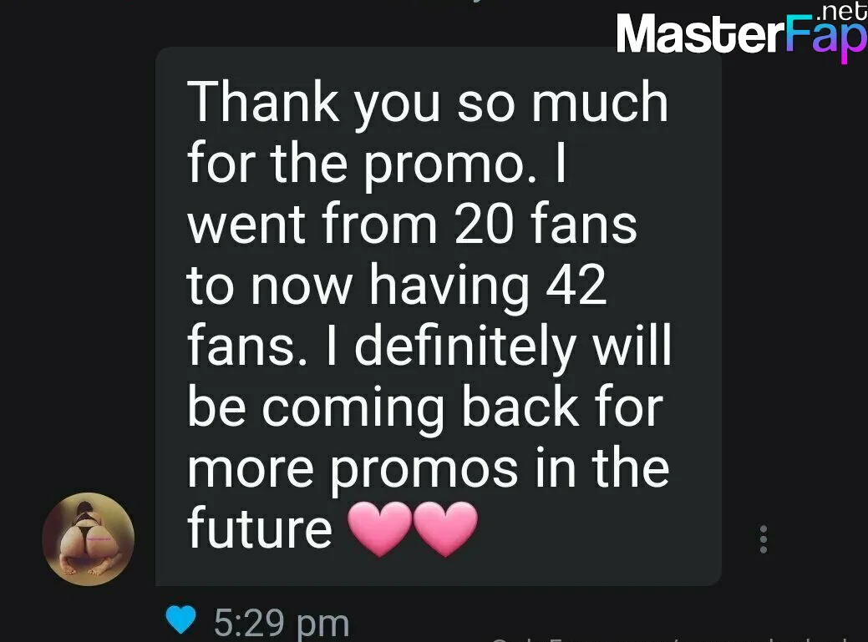Open the three-dot message options menu
The image size is (868, 642).
pos(764,539)
